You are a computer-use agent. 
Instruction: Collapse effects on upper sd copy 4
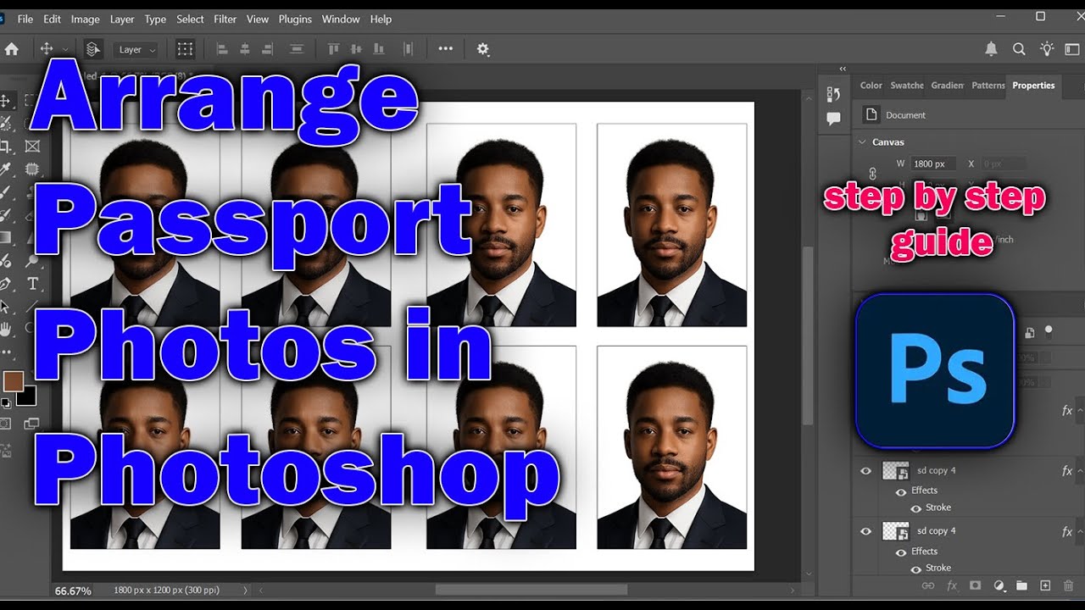pyautogui.click(x=1079, y=471)
